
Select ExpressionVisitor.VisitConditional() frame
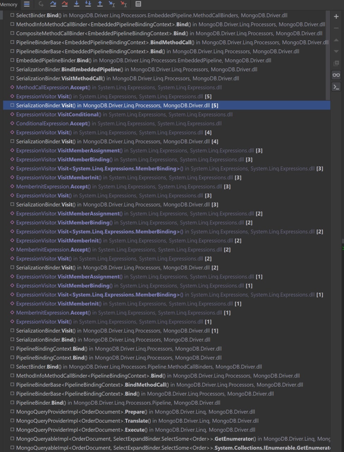pyautogui.click(x=167, y=114)
